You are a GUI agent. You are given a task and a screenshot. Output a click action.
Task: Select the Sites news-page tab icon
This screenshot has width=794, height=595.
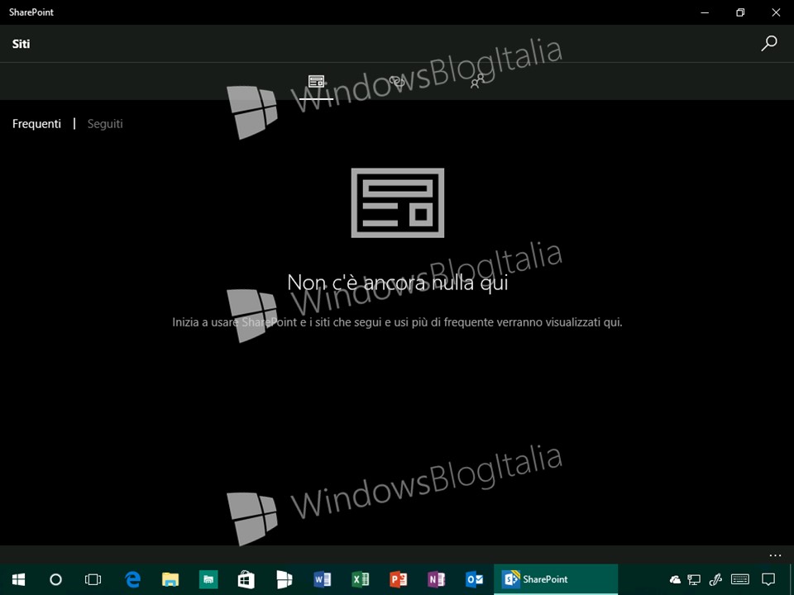[x=316, y=82]
